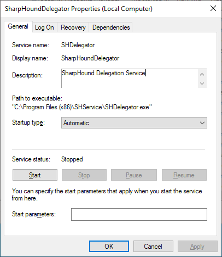The image size is (222, 257).
Task: Click the Start parameters label
Action: (x=34, y=214)
